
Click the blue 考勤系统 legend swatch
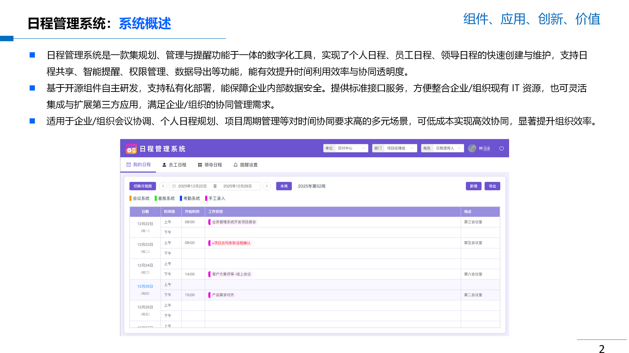click(181, 199)
